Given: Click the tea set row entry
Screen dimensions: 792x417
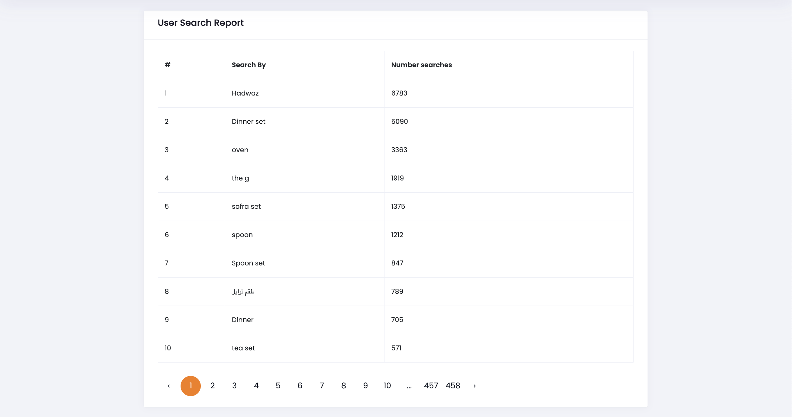Looking at the screenshot, I should 243,348.
